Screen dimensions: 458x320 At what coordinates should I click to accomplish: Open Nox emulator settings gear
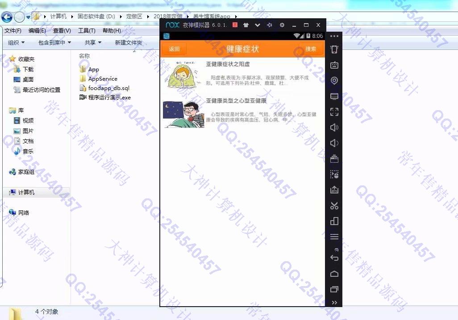coord(282,25)
